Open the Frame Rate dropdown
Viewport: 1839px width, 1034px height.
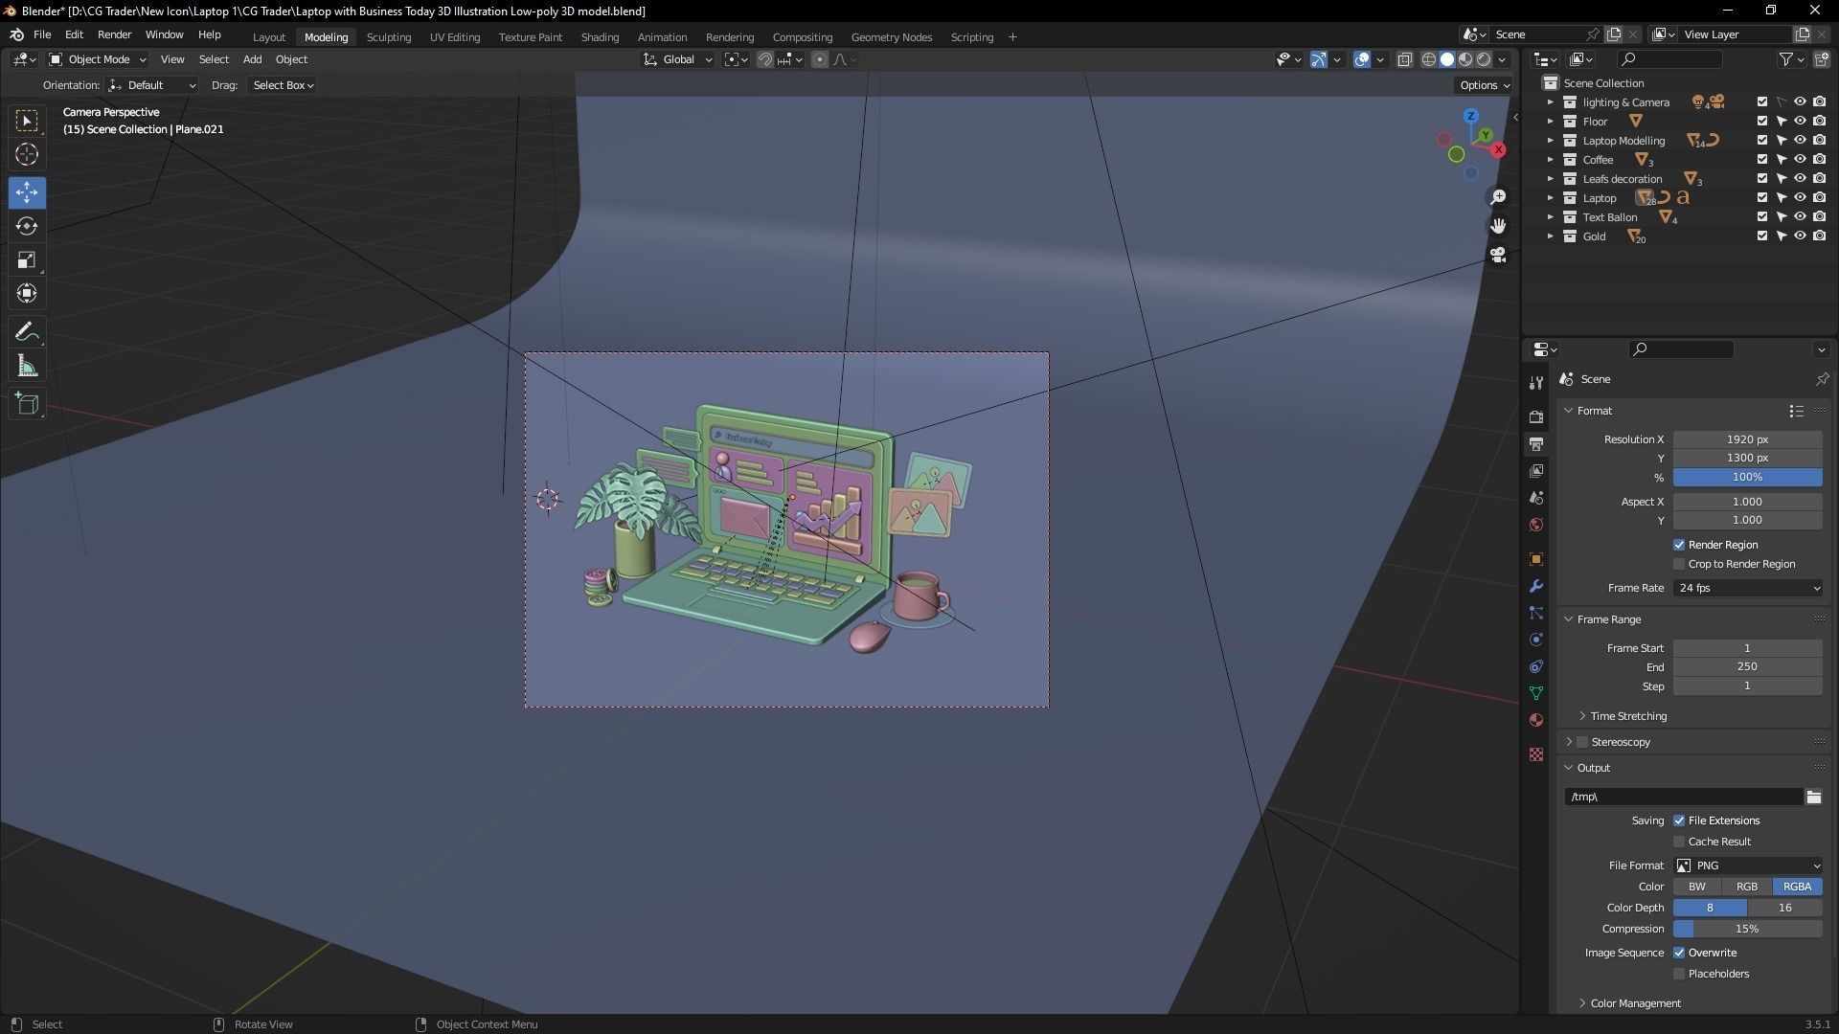tap(1748, 588)
